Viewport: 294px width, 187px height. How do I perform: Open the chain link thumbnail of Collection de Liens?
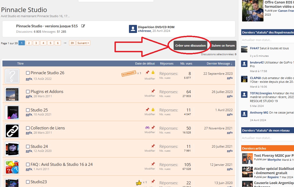12,131
